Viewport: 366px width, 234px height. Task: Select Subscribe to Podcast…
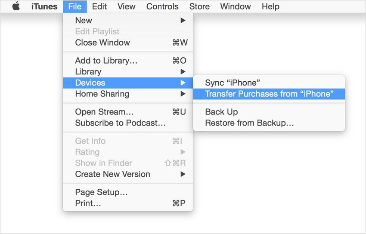(120, 123)
